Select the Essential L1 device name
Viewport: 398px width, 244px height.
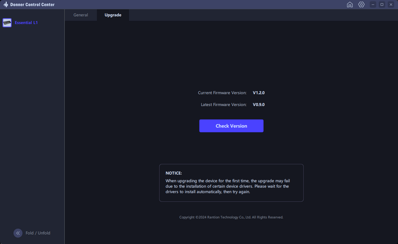(26, 22)
